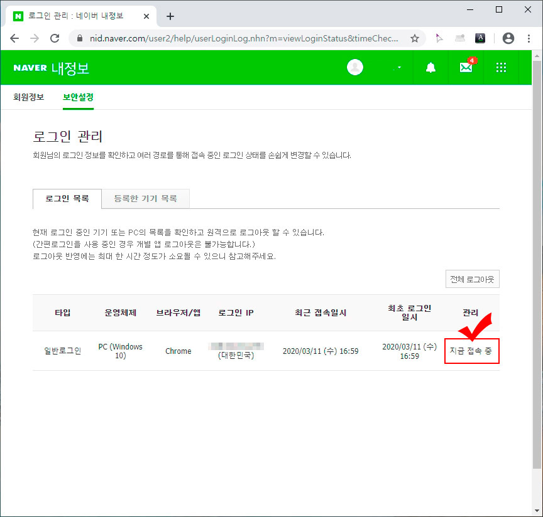543x517 pixels.
Task: Open the 등록한 기기 목록 tab
Action: click(x=146, y=198)
